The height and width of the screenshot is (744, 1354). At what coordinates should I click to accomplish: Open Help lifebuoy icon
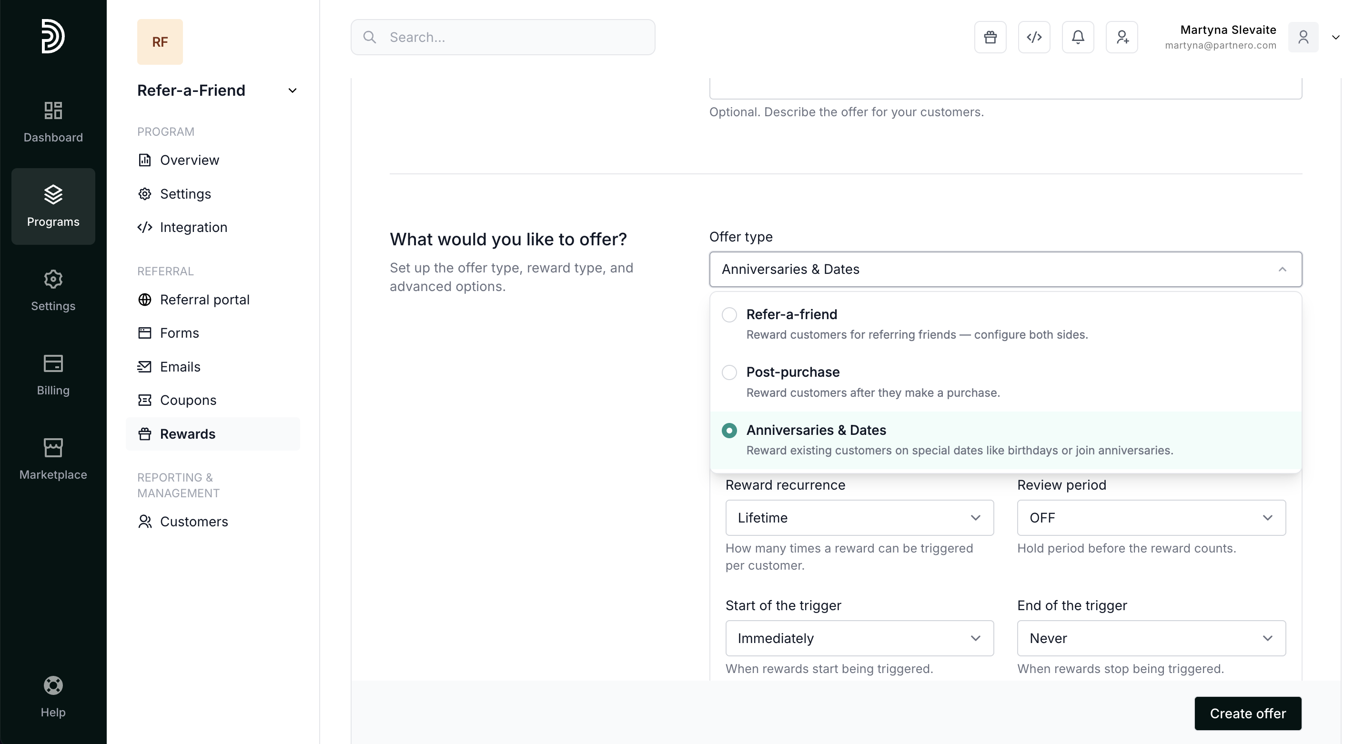point(53,697)
